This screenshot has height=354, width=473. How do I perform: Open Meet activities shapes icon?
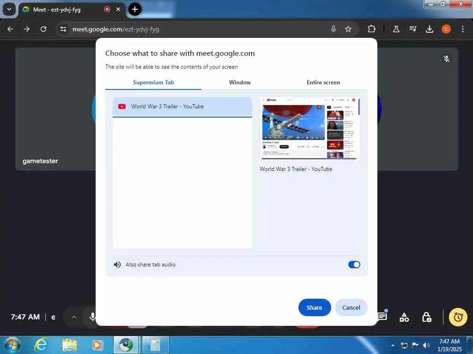point(404,317)
